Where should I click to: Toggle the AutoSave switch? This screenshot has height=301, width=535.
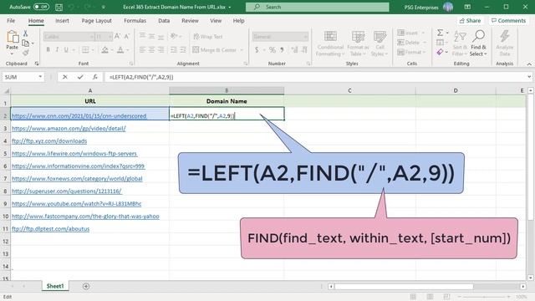point(41,7)
